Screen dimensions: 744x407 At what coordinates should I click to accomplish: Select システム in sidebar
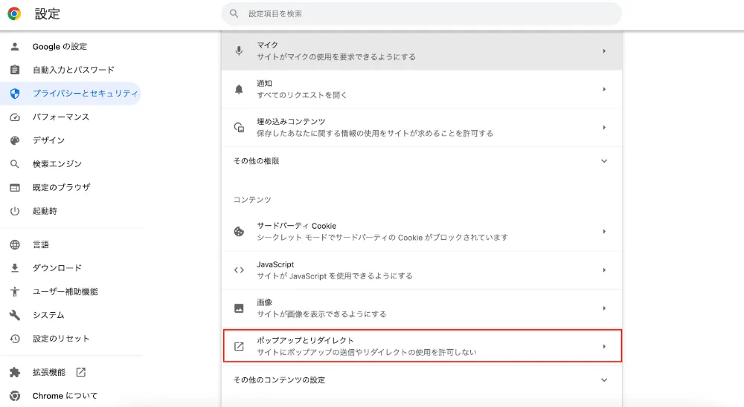click(48, 315)
